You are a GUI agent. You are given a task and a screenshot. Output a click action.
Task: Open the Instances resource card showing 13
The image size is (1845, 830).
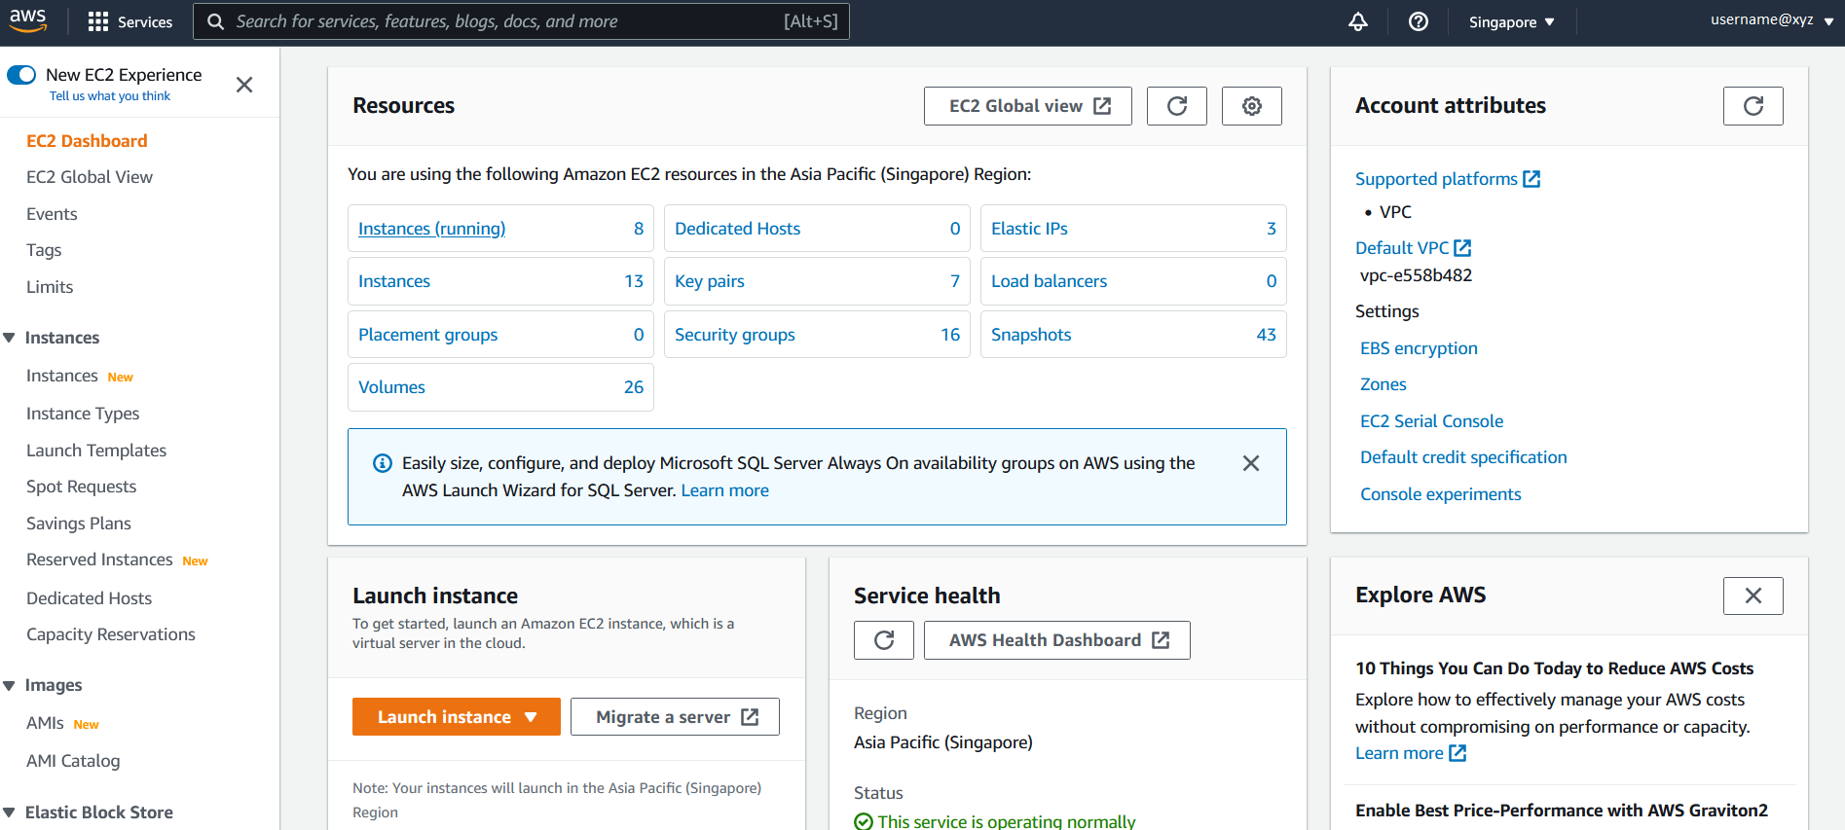point(500,281)
